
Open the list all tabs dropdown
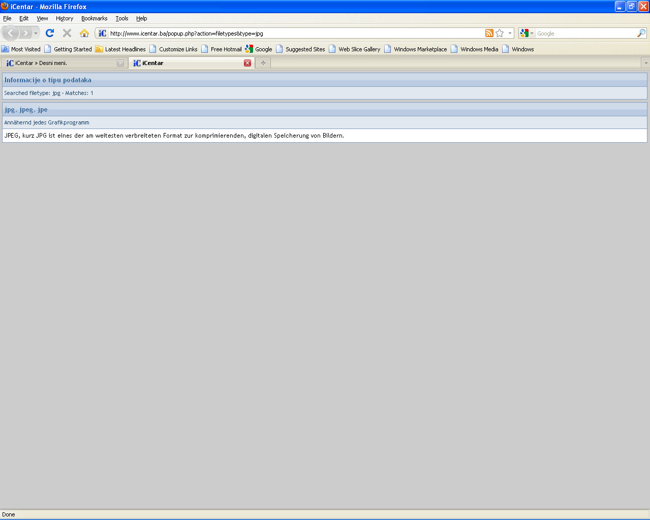(x=645, y=63)
